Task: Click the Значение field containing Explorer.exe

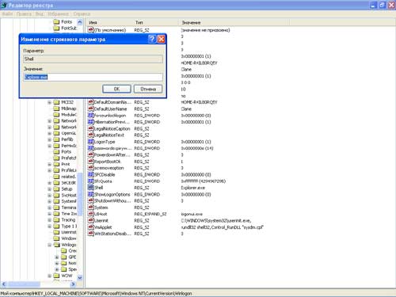Action: [x=93, y=77]
